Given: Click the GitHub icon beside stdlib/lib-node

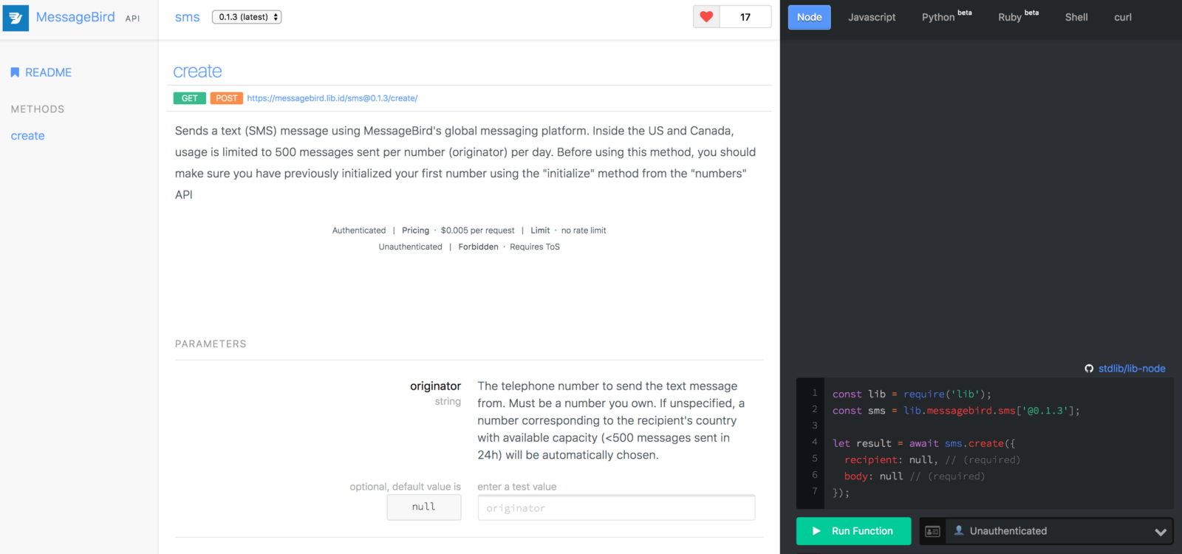Looking at the screenshot, I should (x=1089, y=369).
